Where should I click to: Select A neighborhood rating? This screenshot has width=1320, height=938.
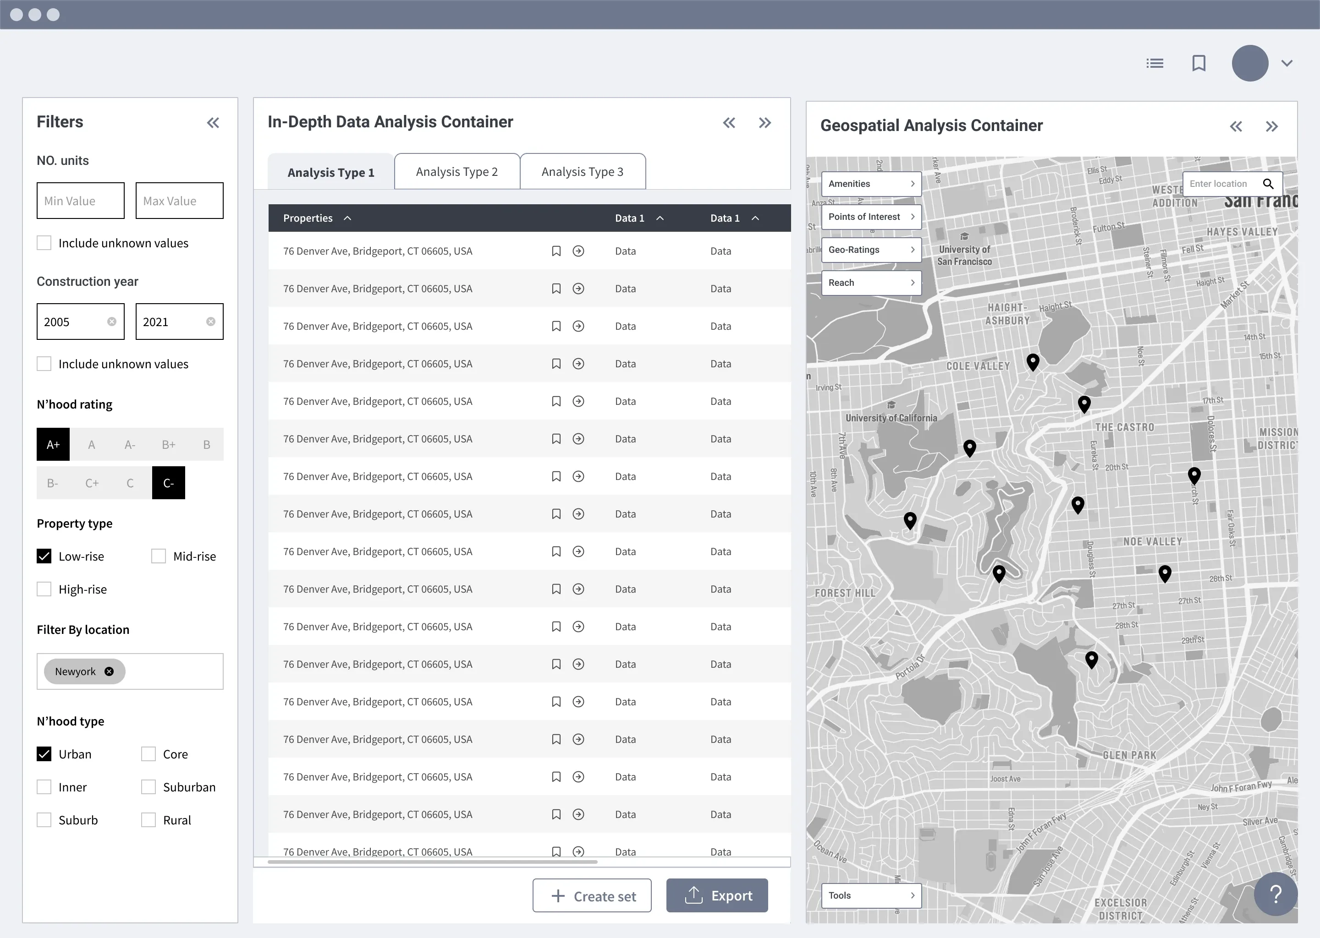(91, 444)
